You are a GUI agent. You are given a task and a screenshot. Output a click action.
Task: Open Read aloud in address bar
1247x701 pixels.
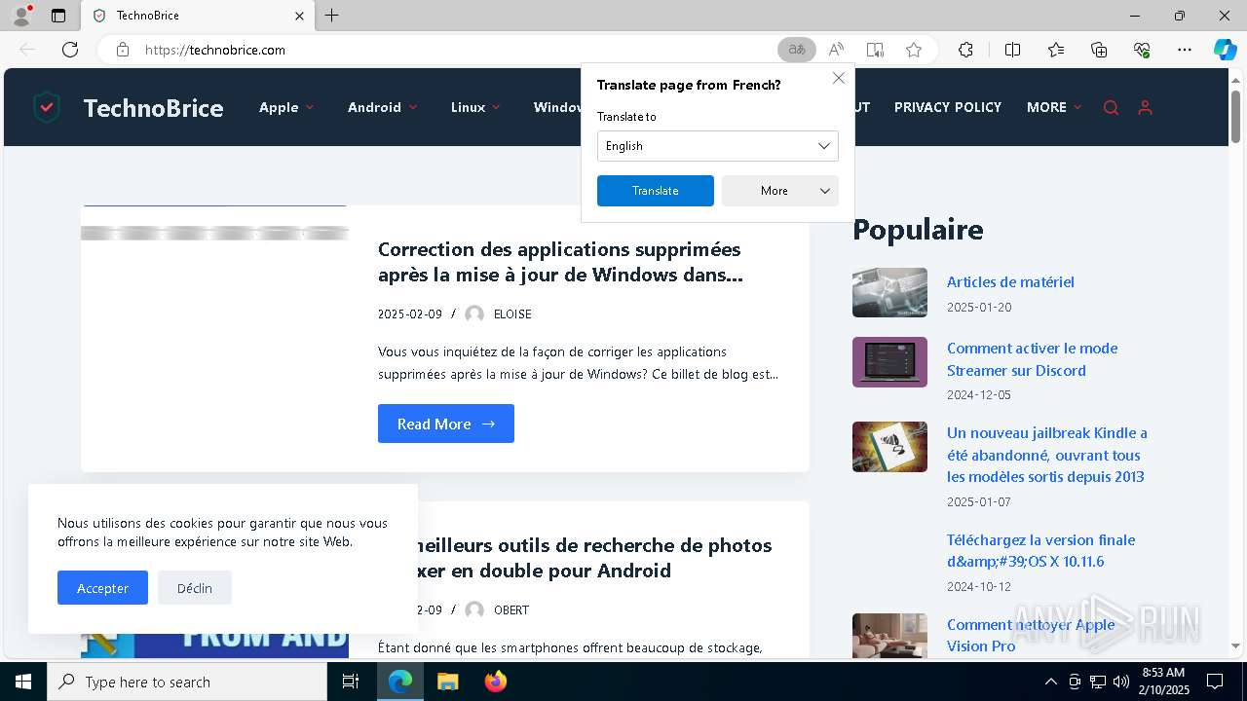[836, 50]
